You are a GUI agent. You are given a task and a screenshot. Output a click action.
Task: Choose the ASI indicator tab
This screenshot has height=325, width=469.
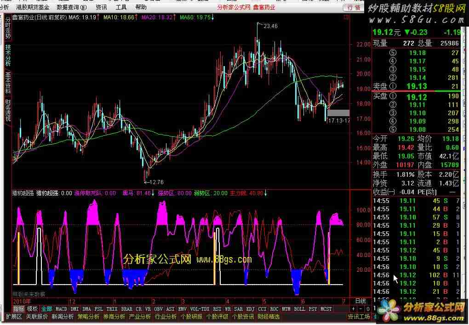pos(170,309)
